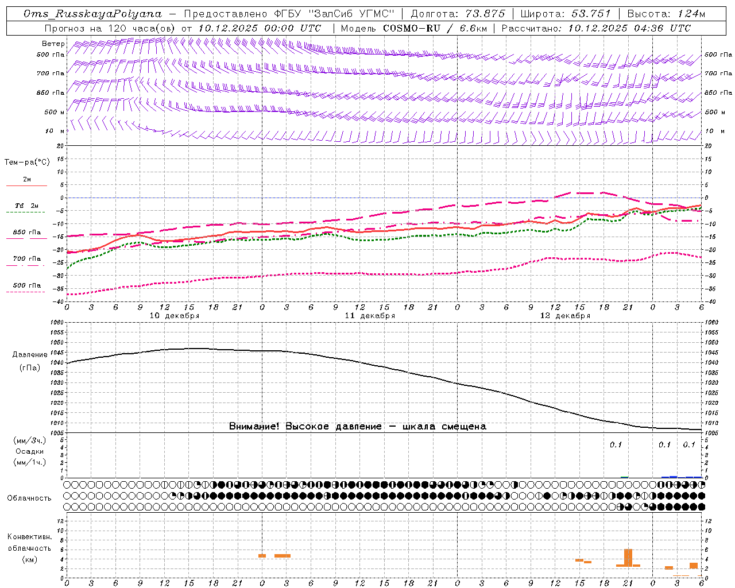Click the 10 м wind level label on left
Image resolution: width=735 pixels, height=588 pixels.
(55, 131)
